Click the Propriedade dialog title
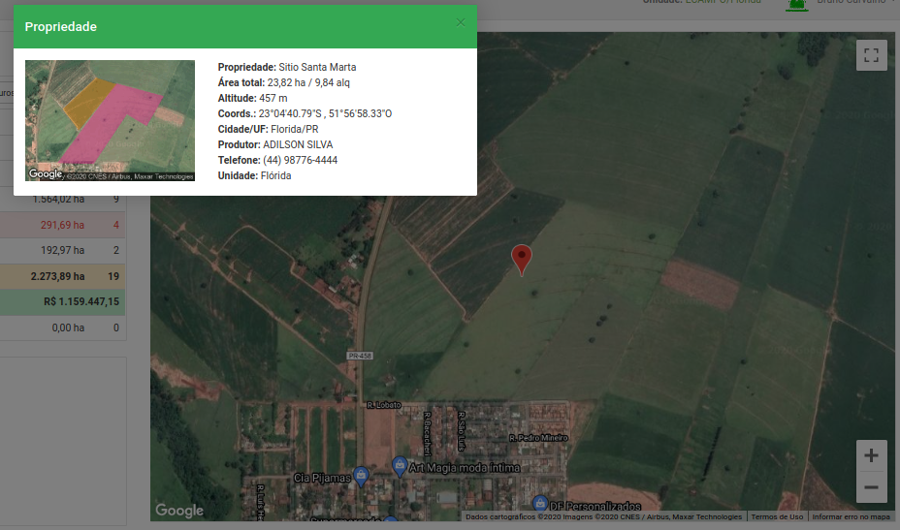 point(61,27)
